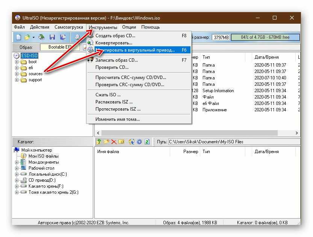Click the mount virtual drive entry's icon
The width and height of the screenshot is (313, 237).
pos(91,50)
